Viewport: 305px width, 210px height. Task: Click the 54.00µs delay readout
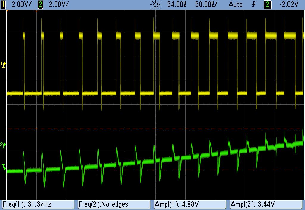[177, 4]
